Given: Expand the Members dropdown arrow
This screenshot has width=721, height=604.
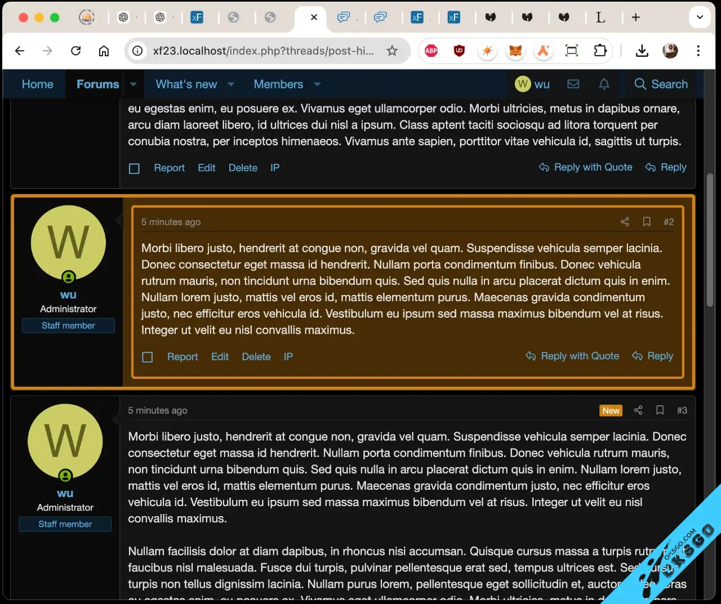Looking at the screenshot, I should pos(318,84).
